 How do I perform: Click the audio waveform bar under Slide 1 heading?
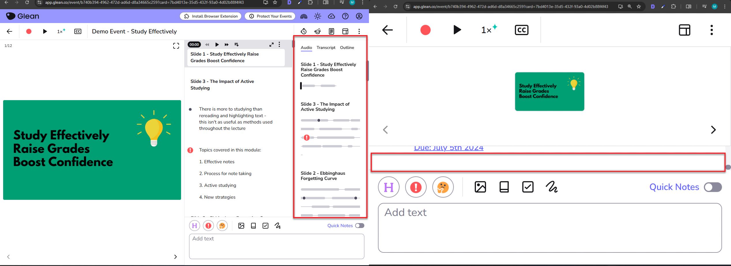pyautogui.click(x=319, y=86)
